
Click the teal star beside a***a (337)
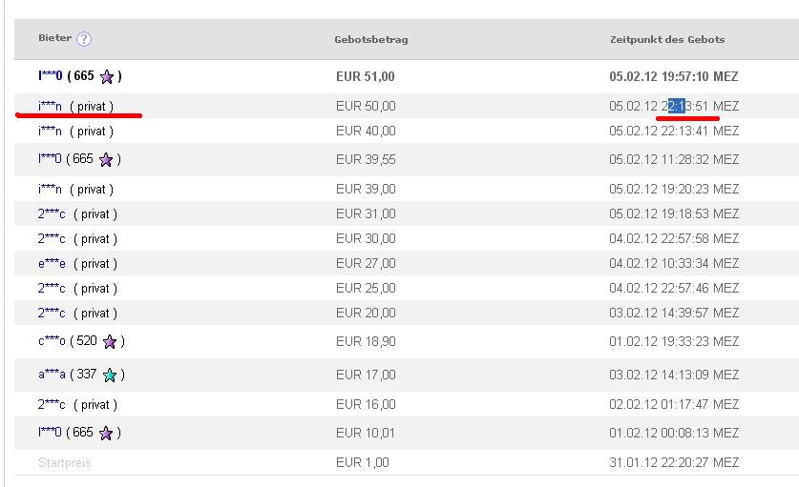click(x=110, y=375)
